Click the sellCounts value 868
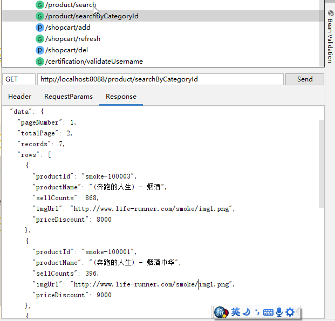 (92, 198)
